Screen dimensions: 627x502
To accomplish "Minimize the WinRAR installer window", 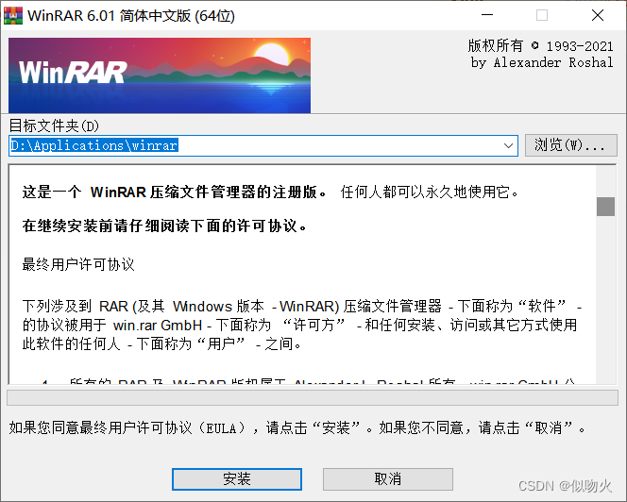I will tap(487, 15).
